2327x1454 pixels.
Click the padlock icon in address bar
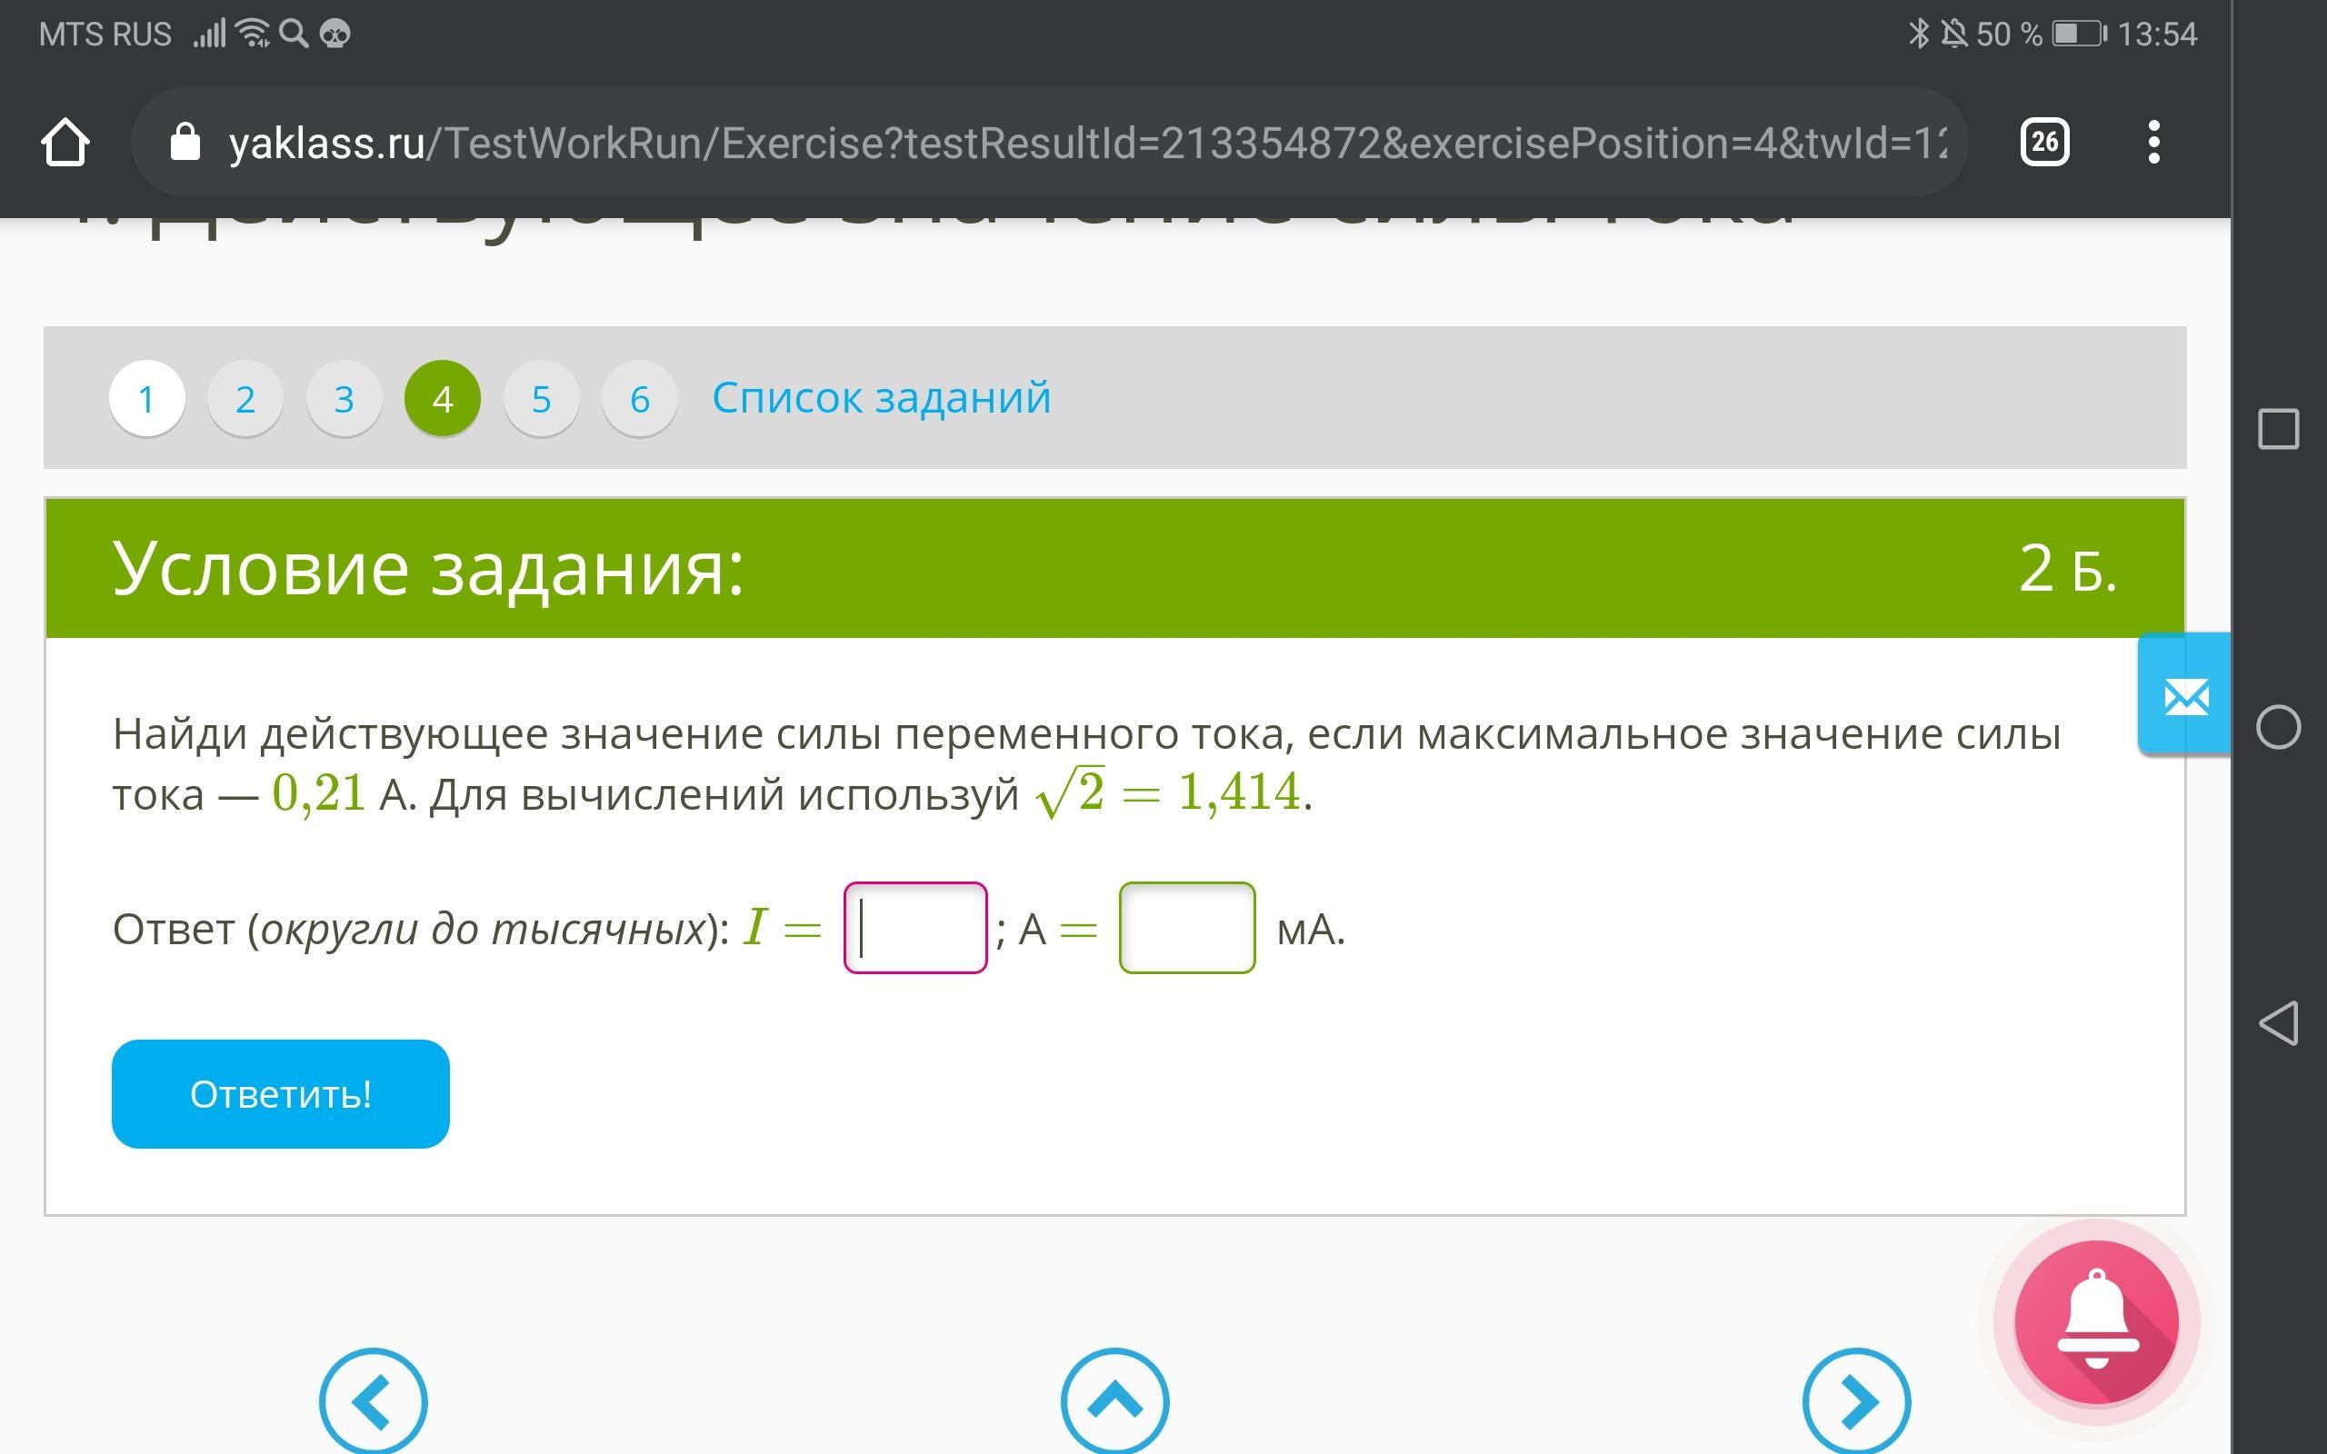[x=185, y=144]
